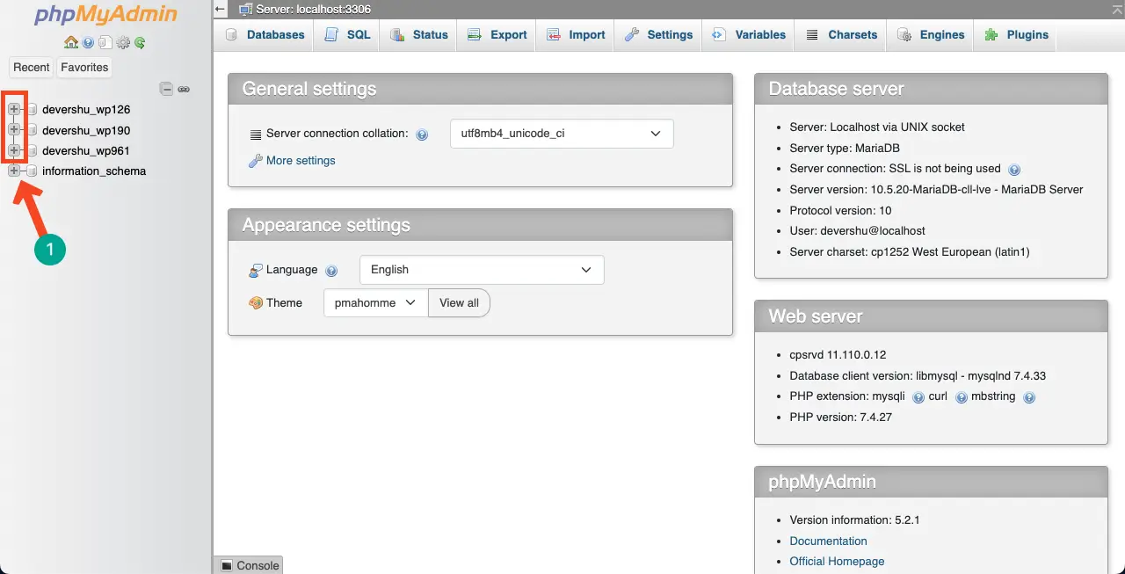Open help icon after mbstring extension
Image resolution: width=1125 pixels, height=574 pixels.
pyautogui.click(x=1029, y=397)
